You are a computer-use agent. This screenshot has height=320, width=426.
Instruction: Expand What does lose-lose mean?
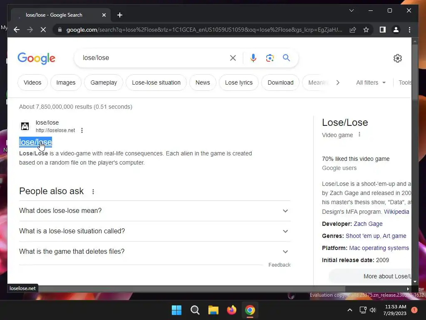(155, 210)
